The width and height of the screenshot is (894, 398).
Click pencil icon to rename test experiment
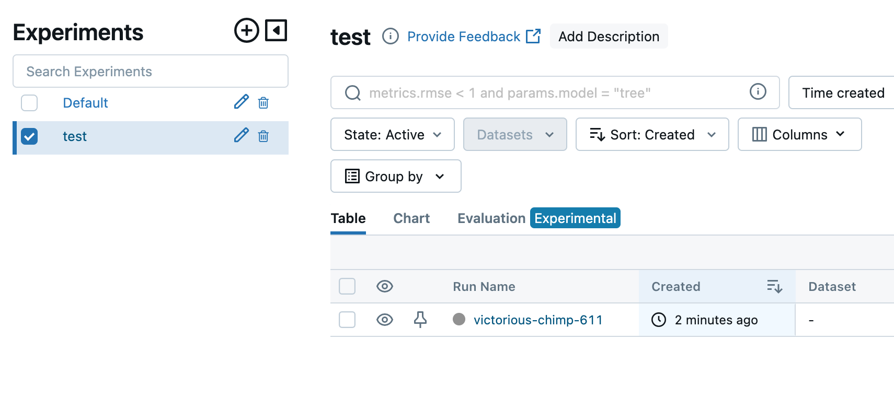click(241, 135)
